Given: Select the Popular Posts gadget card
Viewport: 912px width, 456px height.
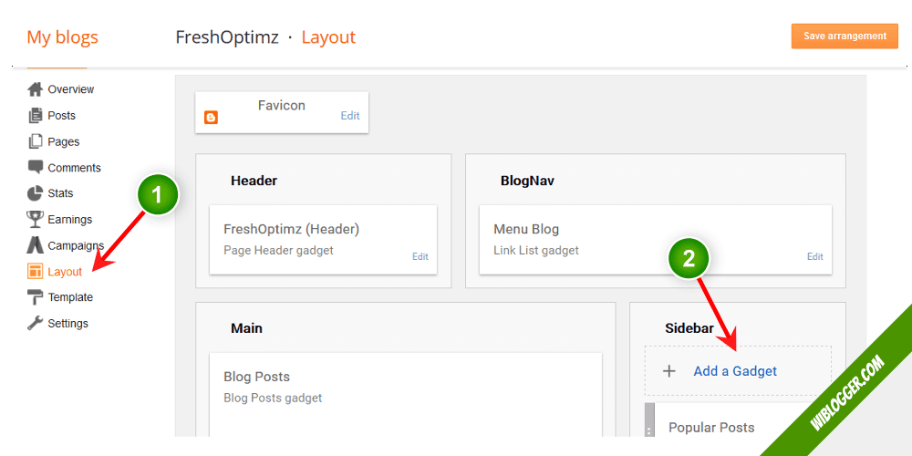Looking at the screenshot, I should [739, 420].
